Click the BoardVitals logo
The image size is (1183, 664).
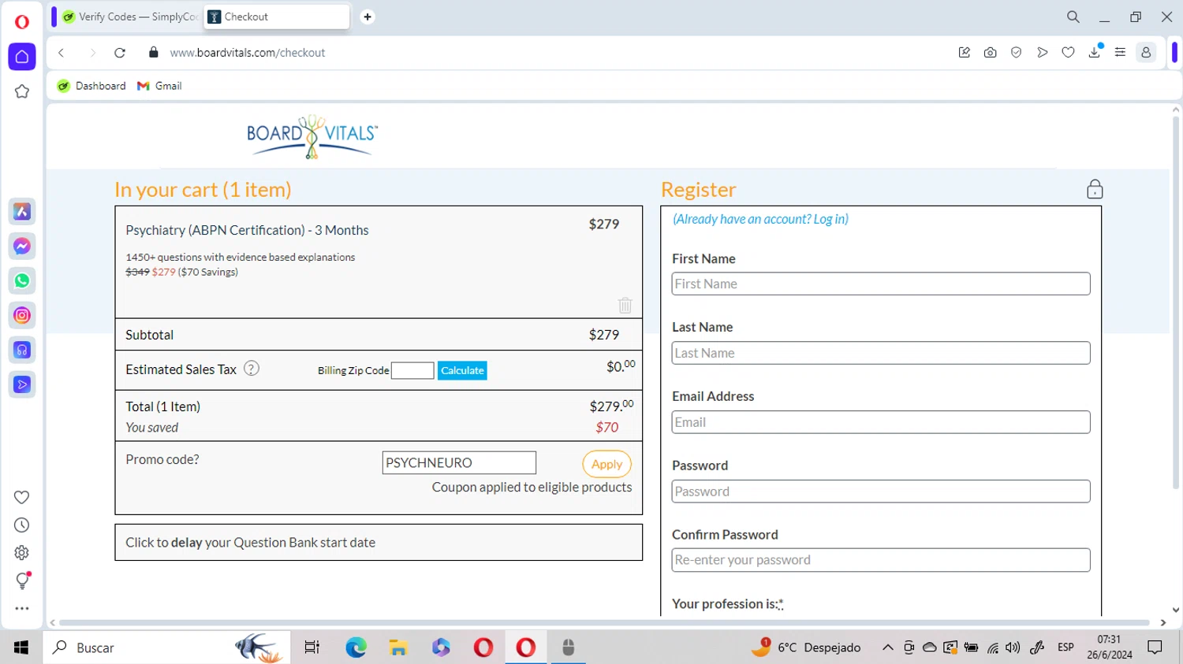coord(312,137)
